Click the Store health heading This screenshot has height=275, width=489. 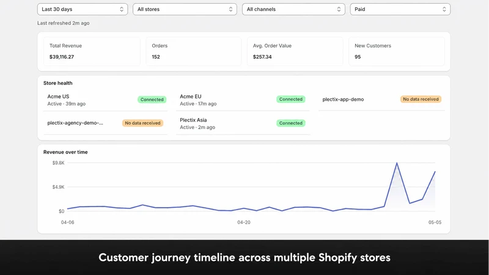pyautogui.click(x=57, y=83)
